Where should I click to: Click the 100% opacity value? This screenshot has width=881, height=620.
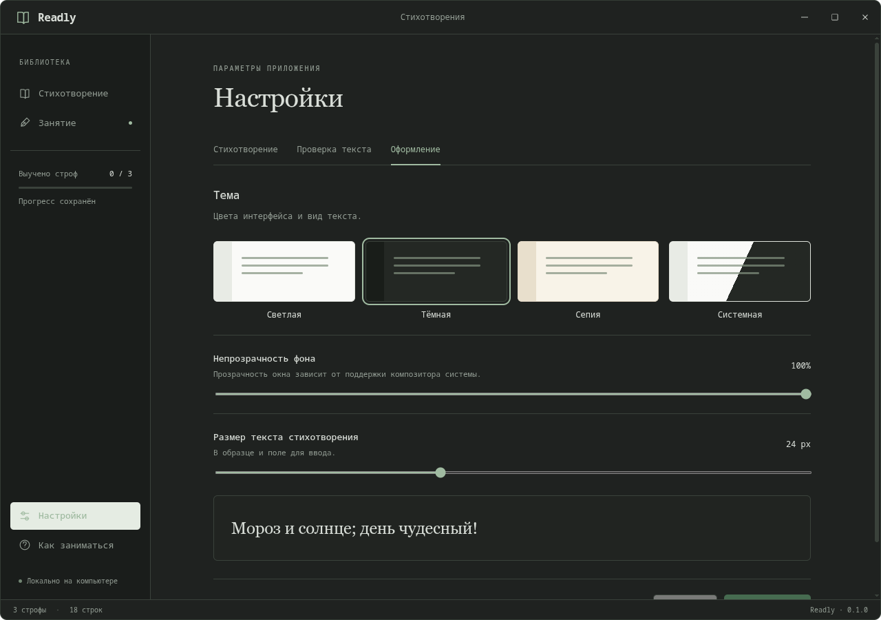click(800, 366)
